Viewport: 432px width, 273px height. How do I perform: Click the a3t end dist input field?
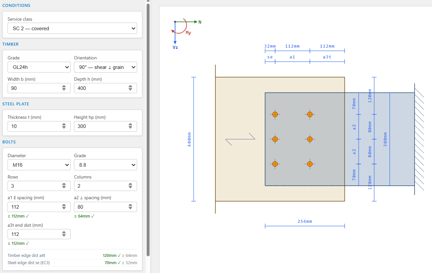39,234
